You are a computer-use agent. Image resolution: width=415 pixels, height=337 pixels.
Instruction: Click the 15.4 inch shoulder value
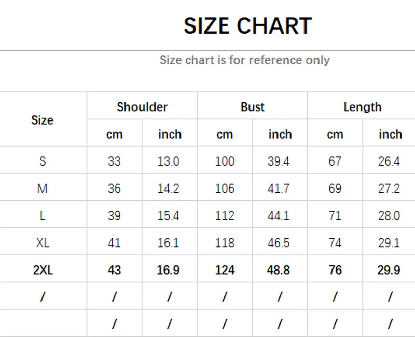168,215
